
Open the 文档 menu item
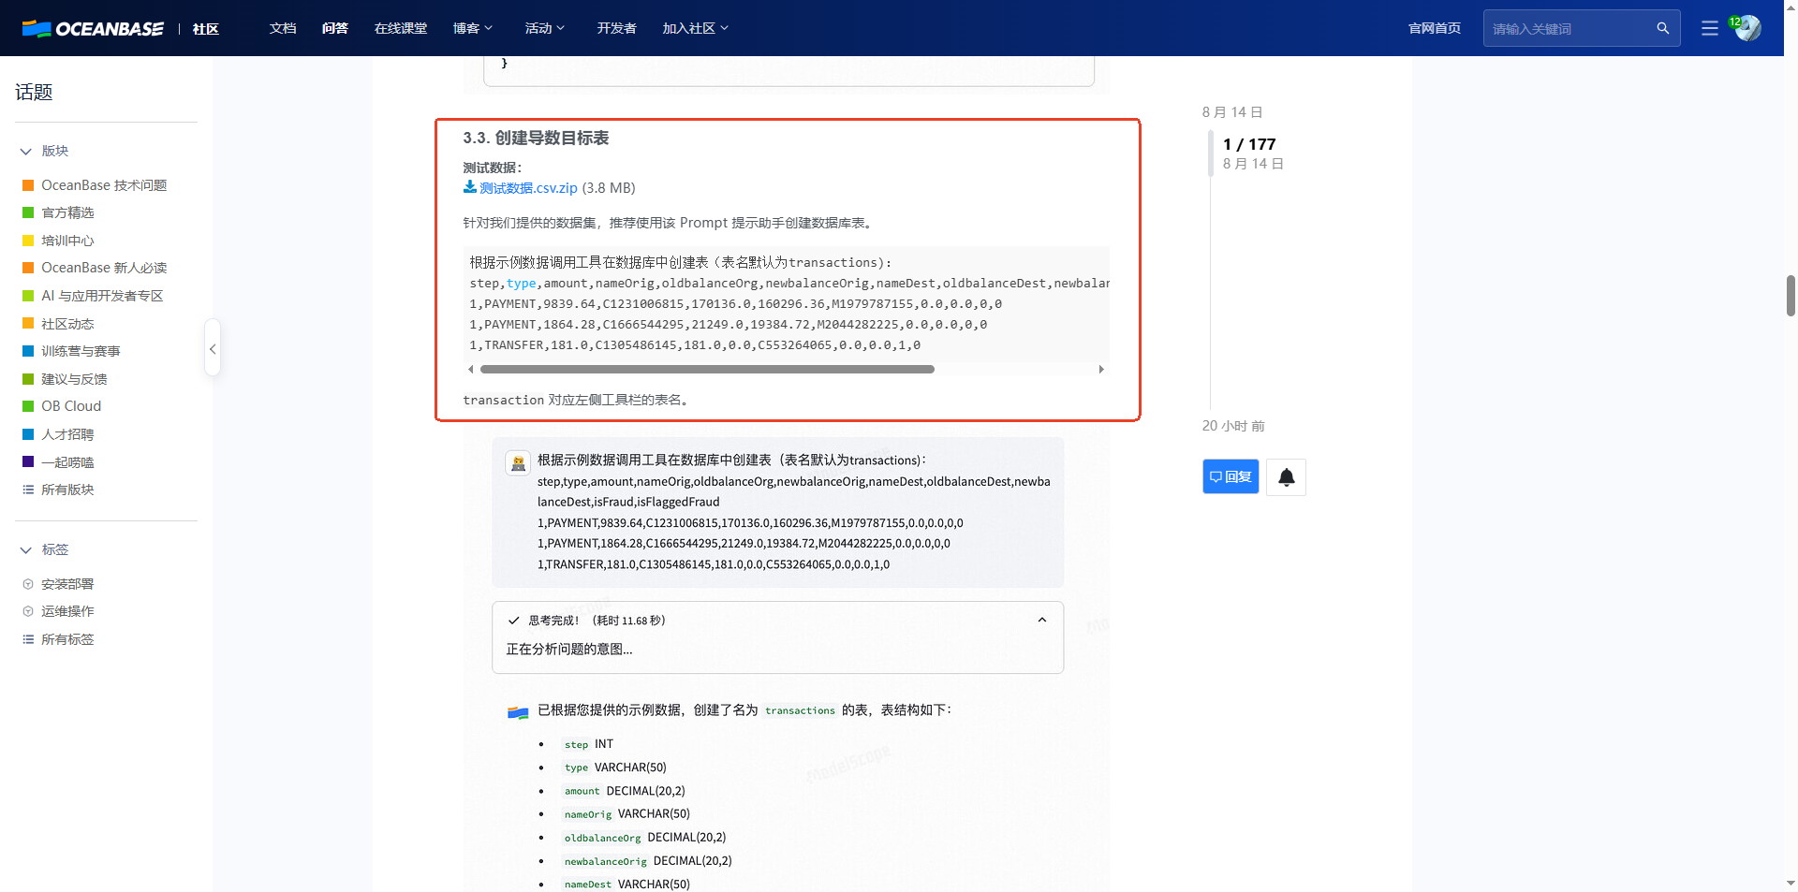pos(283,28)
